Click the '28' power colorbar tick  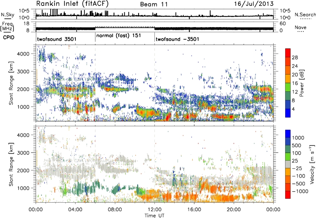click(x=295, y=57)
